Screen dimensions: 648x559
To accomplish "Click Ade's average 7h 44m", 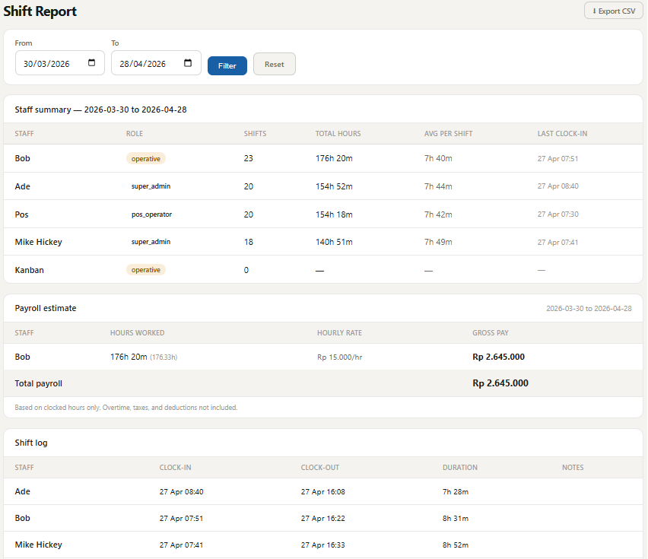I will [x=439, y=186].
